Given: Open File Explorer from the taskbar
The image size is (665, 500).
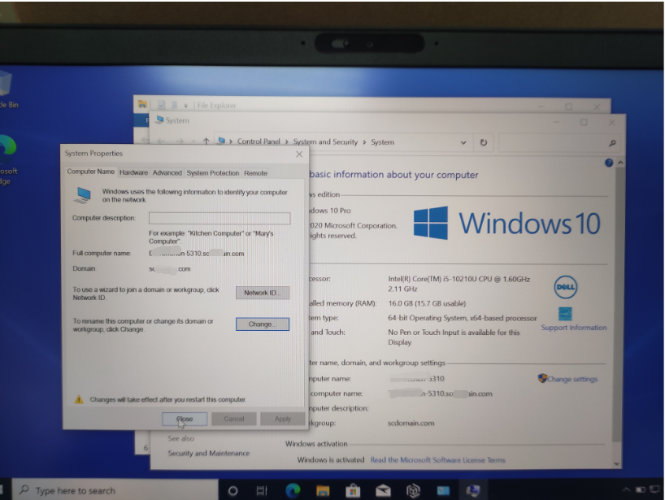Looking at the screenshot, I should click(323, 491).
